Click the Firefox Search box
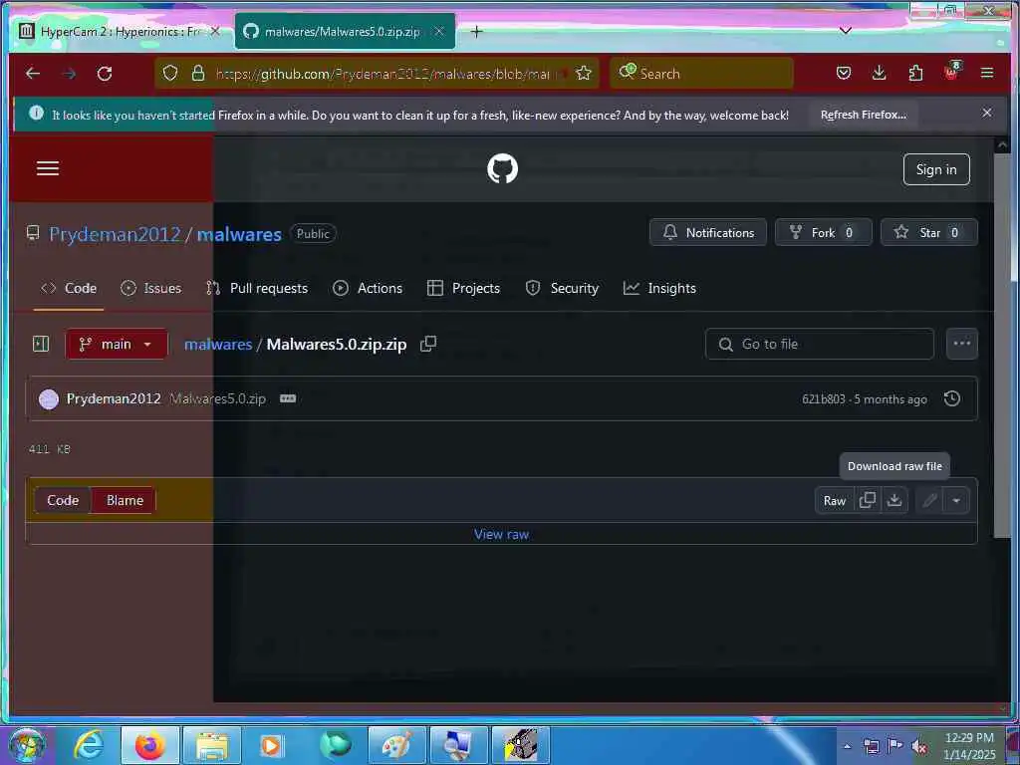This screenshot has width=1020, height=765. 701,73
